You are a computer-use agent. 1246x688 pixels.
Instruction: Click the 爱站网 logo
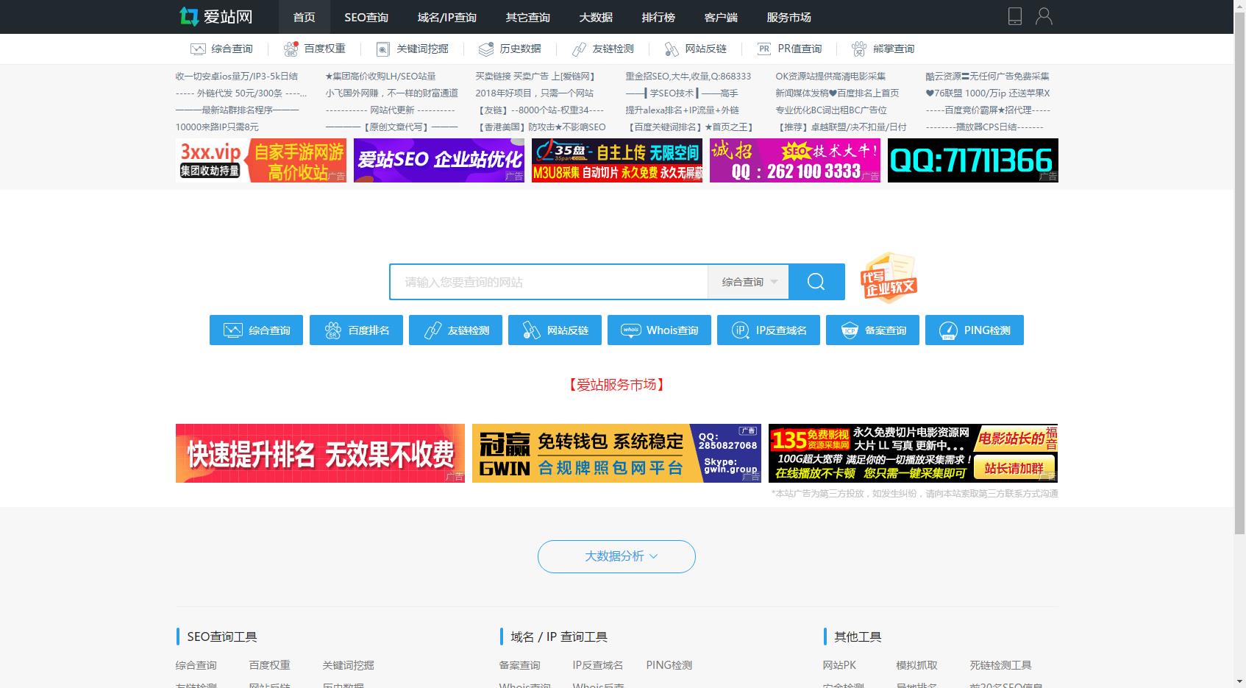coord(216,16)
